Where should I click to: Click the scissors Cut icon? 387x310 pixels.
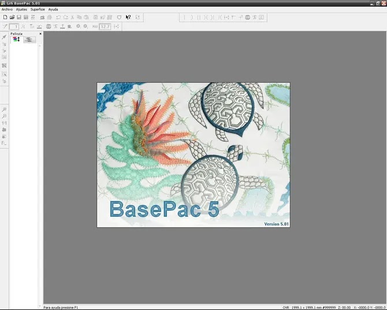click(72, 17)
